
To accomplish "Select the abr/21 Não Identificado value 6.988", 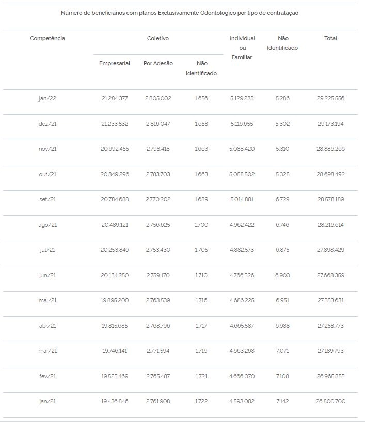I will click(282, 326).
